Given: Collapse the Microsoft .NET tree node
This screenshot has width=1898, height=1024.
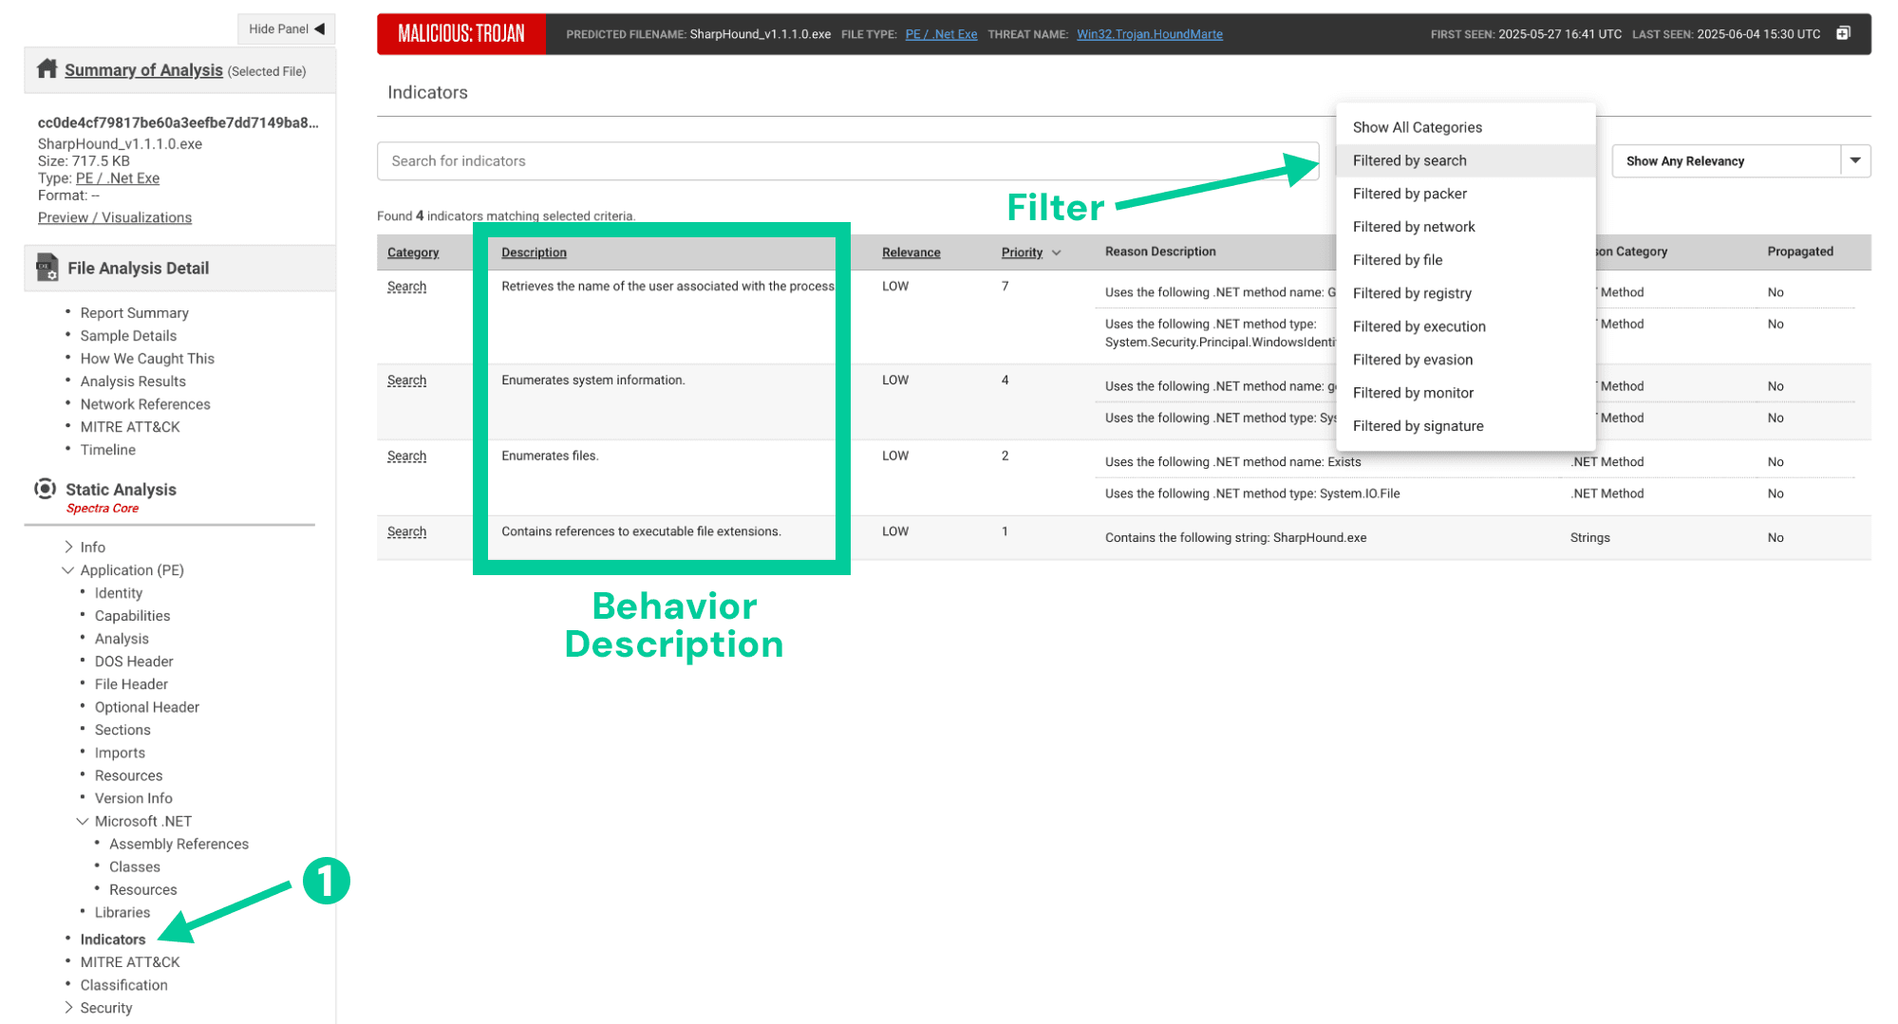Looking at the screenshot, I should [x=83, y=821].
